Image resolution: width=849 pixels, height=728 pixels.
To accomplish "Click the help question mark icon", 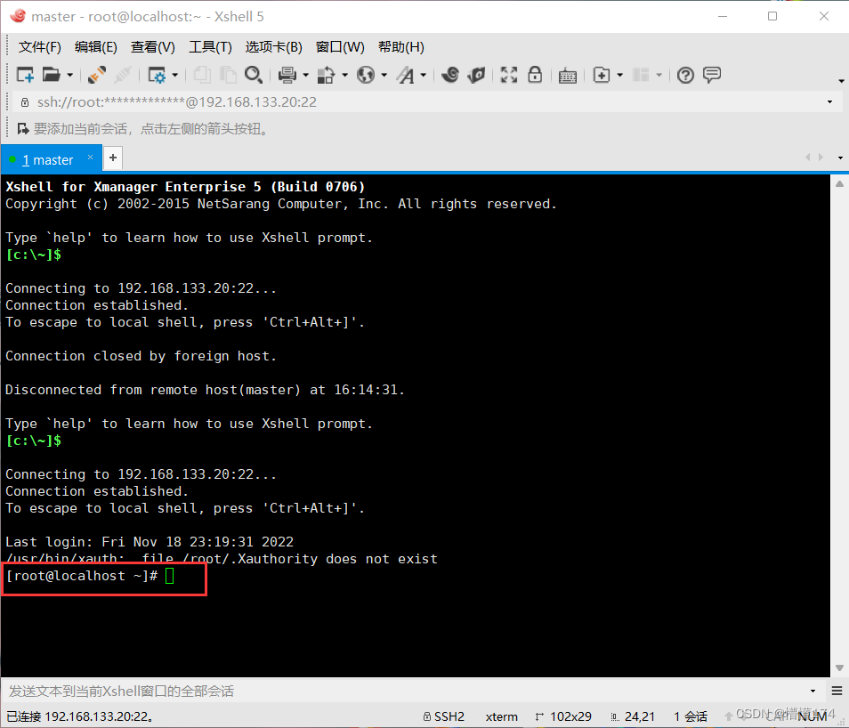I will 684,75.
